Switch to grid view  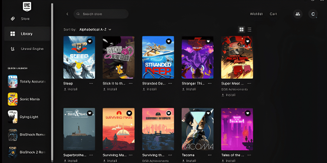point(241,29)
